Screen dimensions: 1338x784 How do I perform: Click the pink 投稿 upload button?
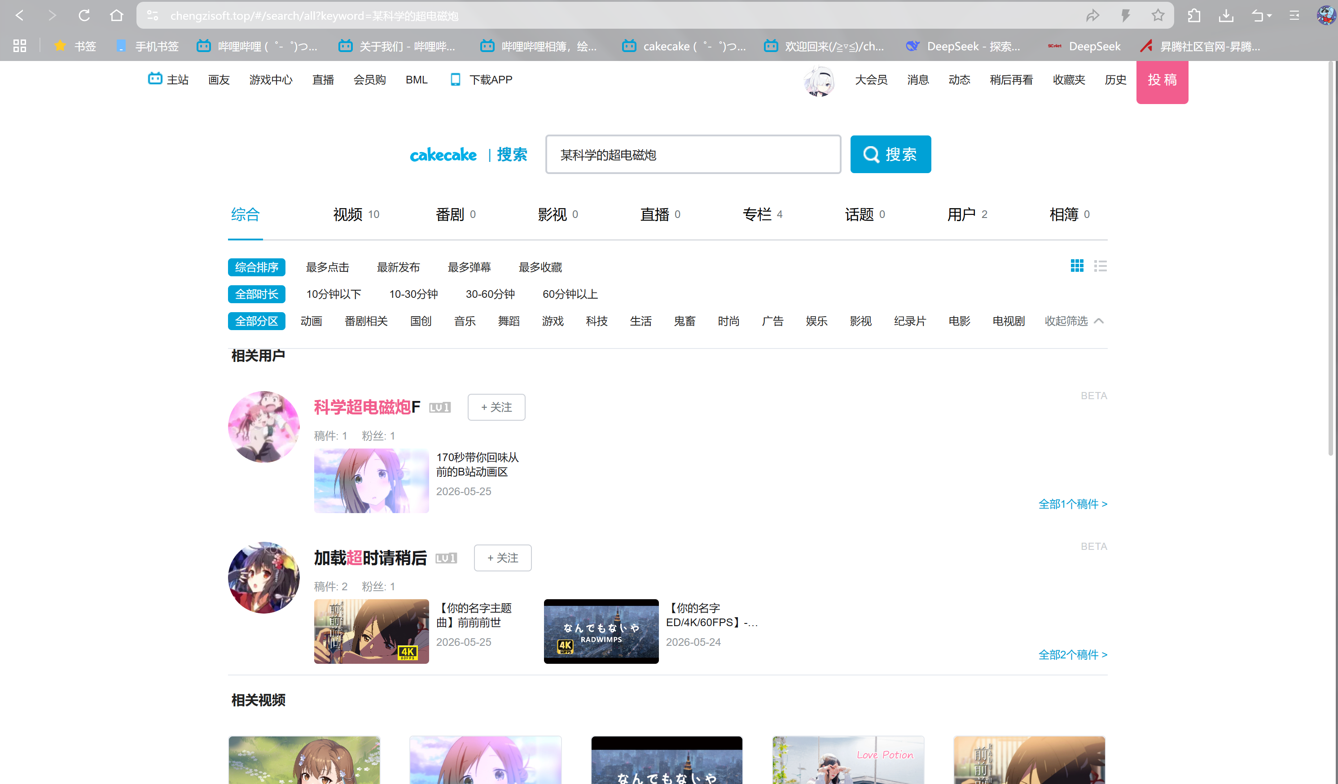[1162, 82]
